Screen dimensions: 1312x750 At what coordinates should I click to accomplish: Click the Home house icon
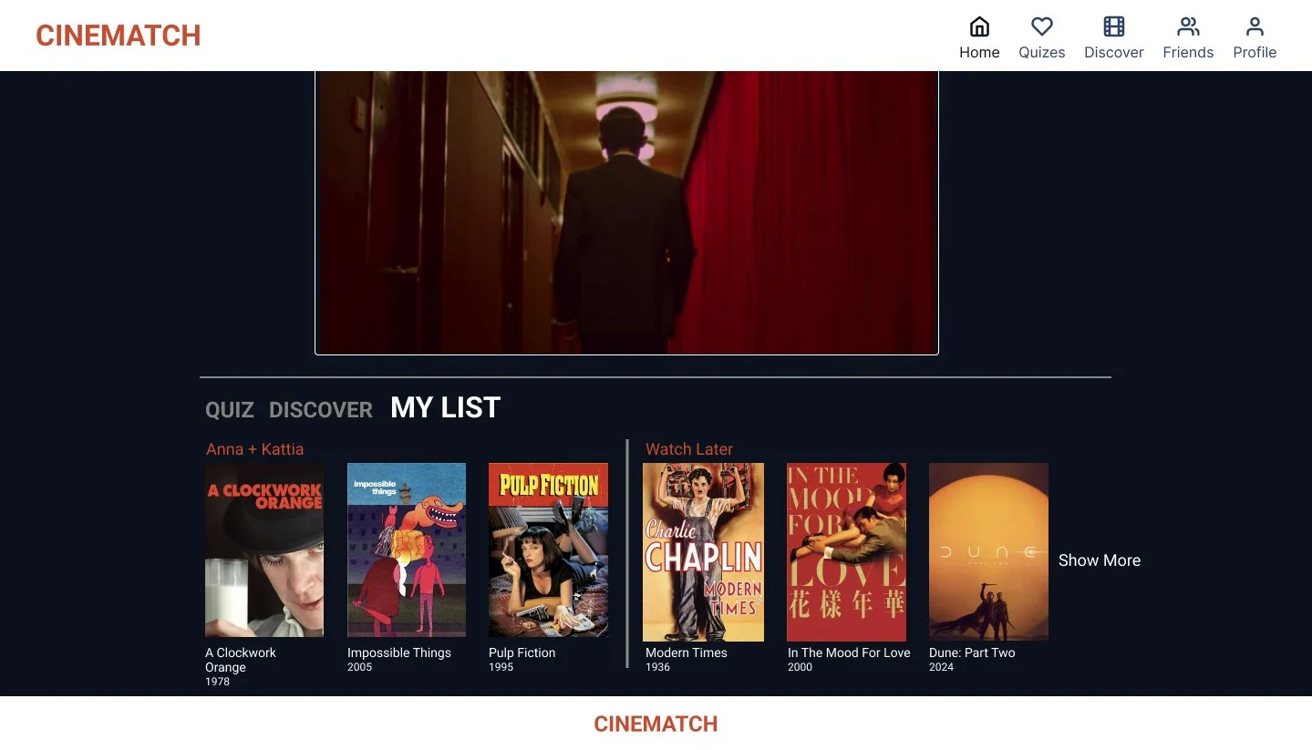[979, 26]
